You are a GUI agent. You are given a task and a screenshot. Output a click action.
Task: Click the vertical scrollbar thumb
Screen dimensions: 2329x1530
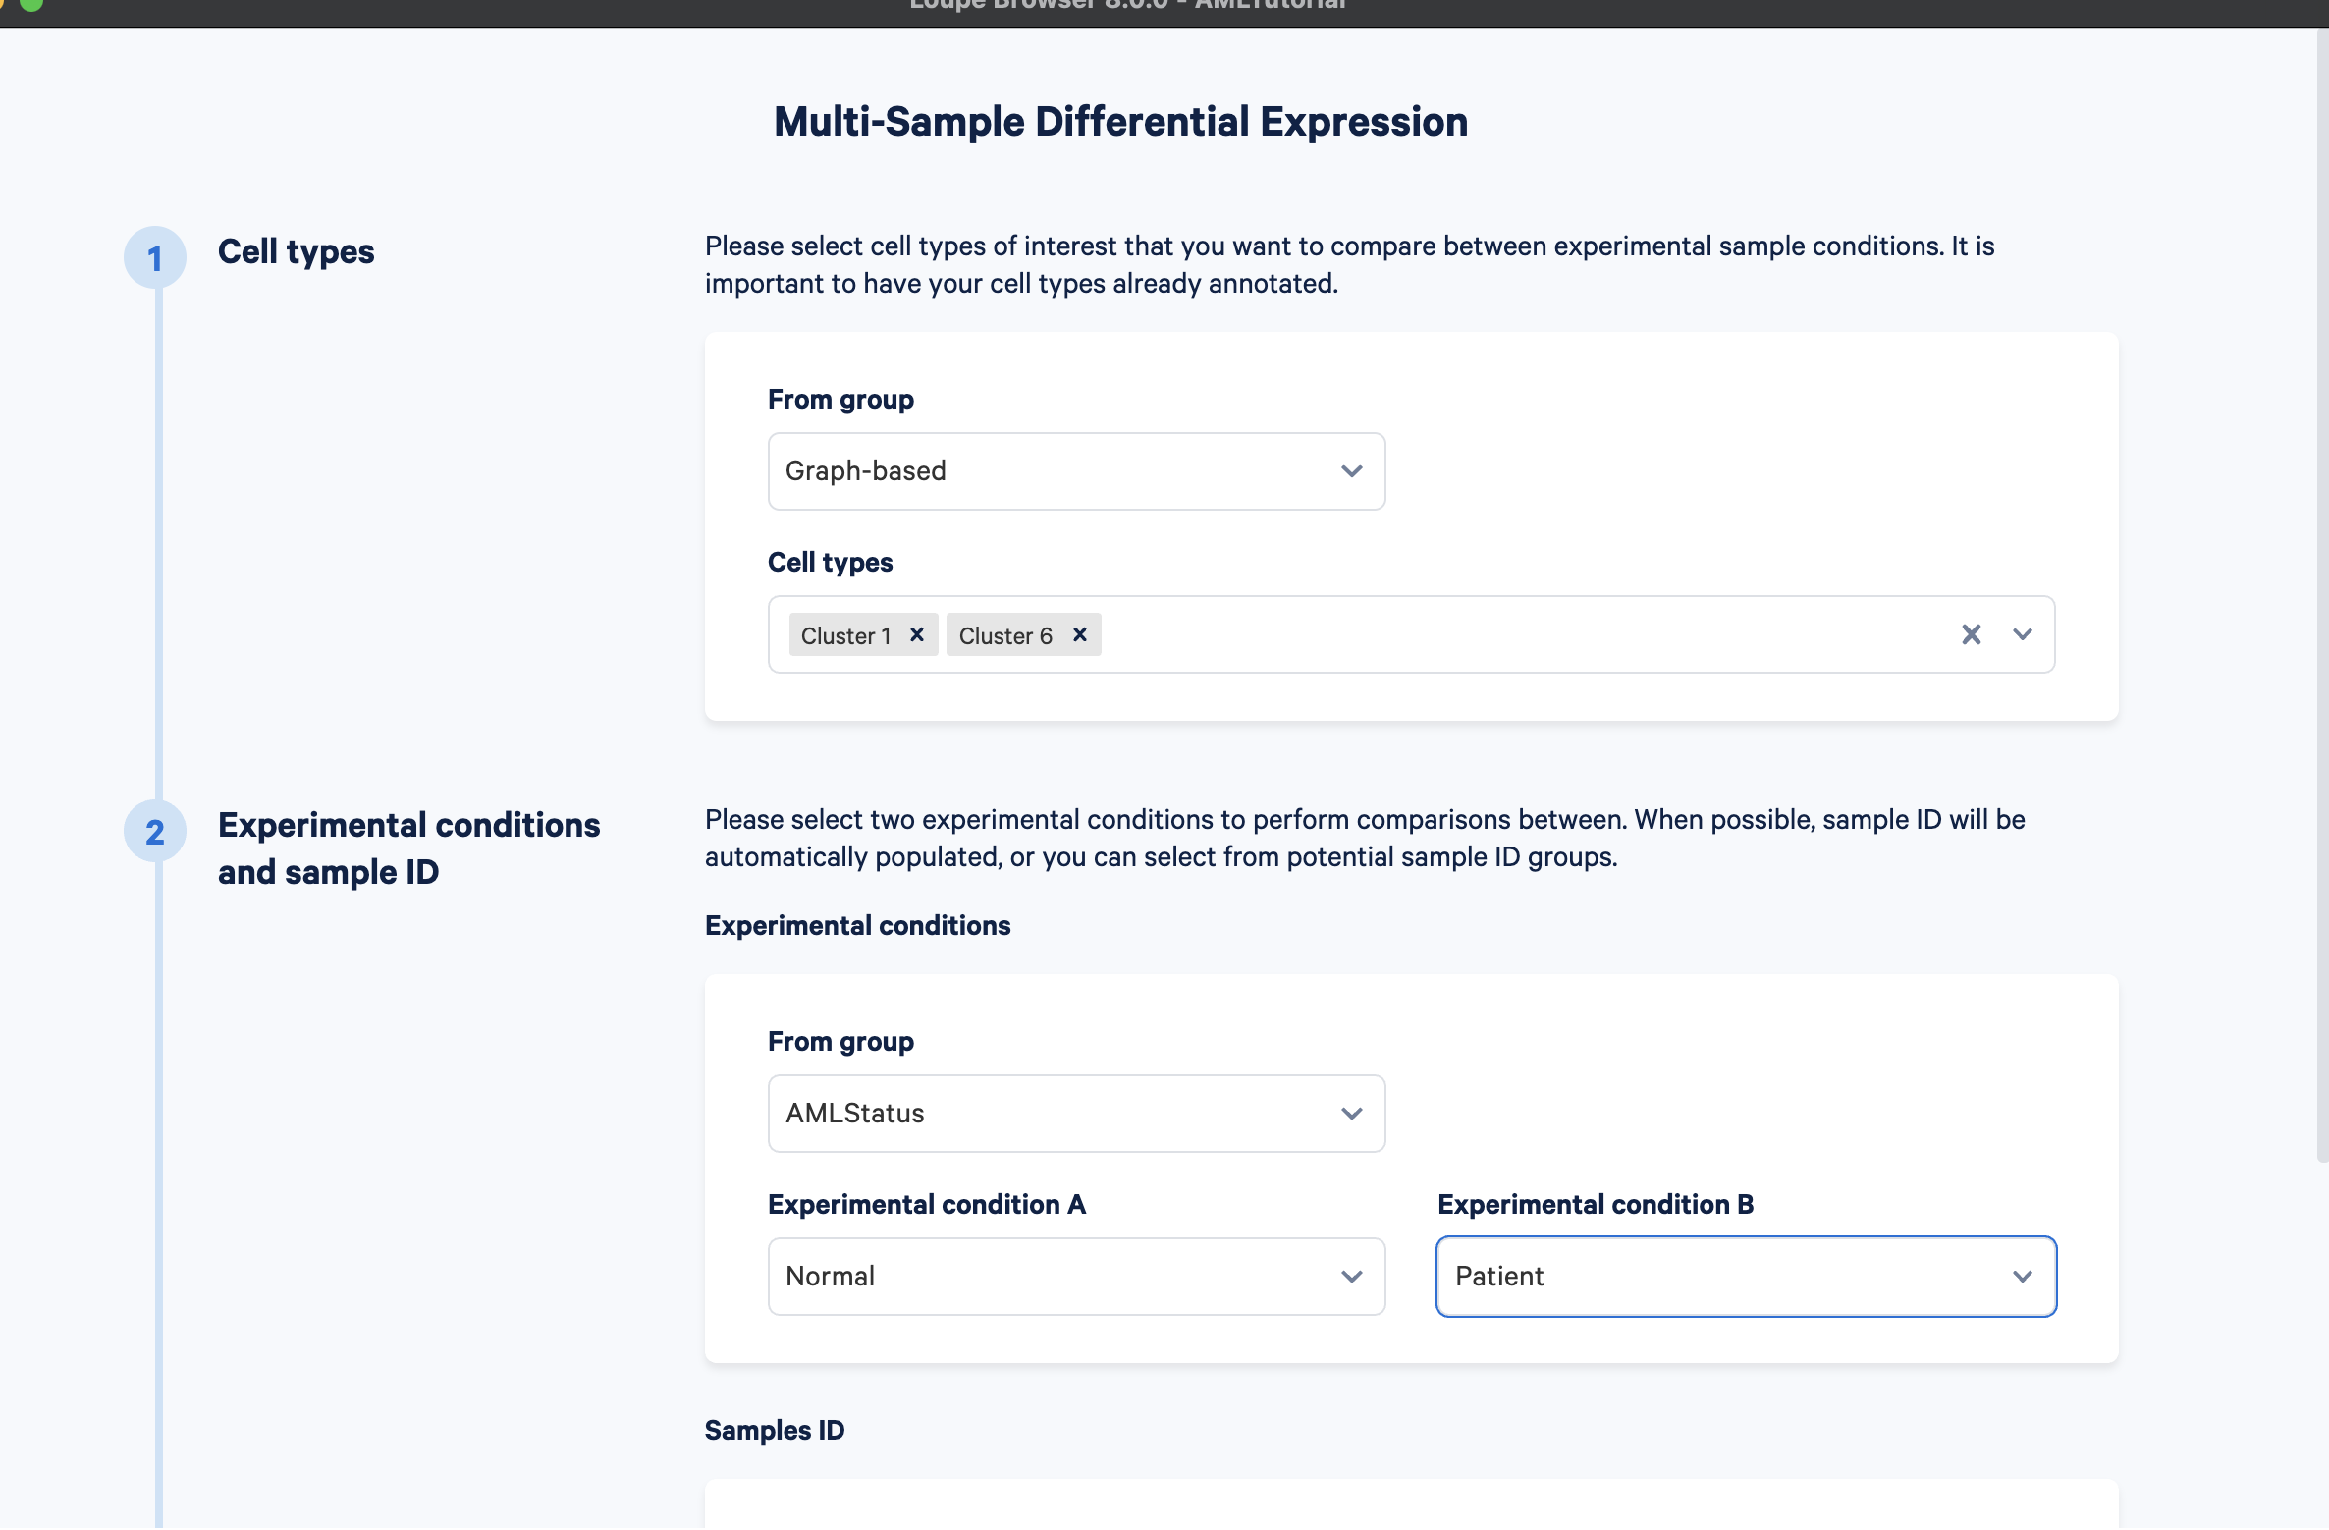click(2322, 594)
